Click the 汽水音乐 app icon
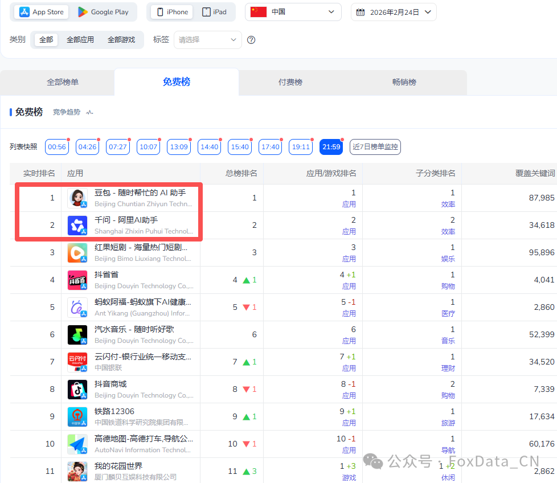The height and width of the screenshot is (483, 557). point(77,334)
